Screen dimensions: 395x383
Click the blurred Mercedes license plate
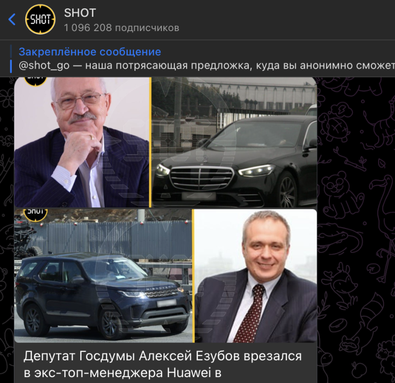[199, 196]
